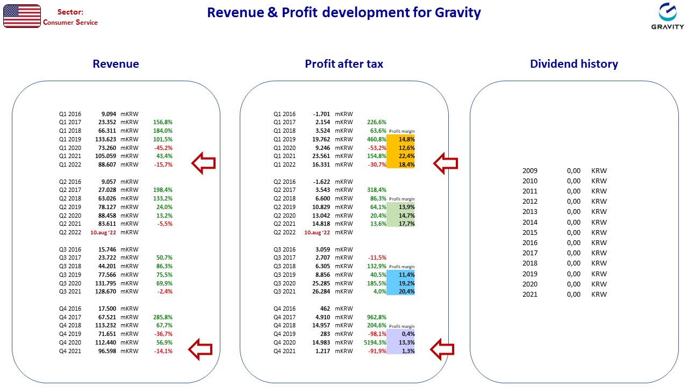The width and height of the screenshot is (688, 387).
Task: Select the Q1 2016 profit value -1.701
Action: click(322, 114)
